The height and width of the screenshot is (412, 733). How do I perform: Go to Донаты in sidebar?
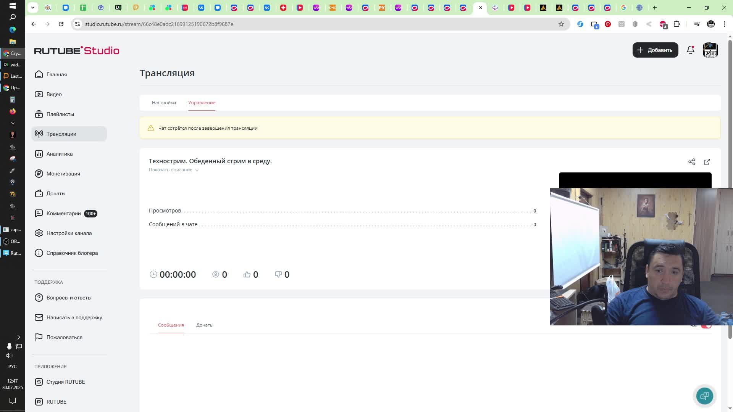[56, 193]
